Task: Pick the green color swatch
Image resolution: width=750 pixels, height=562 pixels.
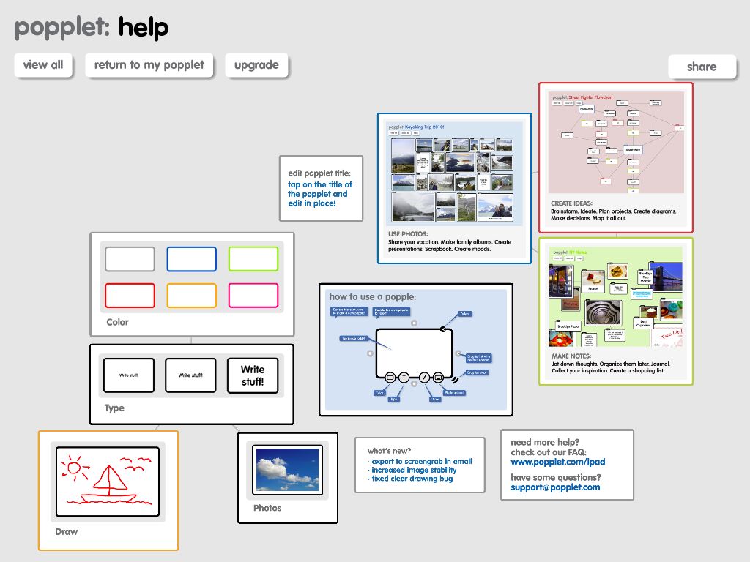Action: (253, 259)
